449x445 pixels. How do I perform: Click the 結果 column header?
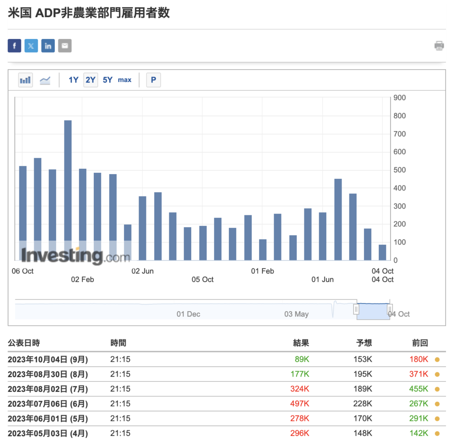[301, 343]
